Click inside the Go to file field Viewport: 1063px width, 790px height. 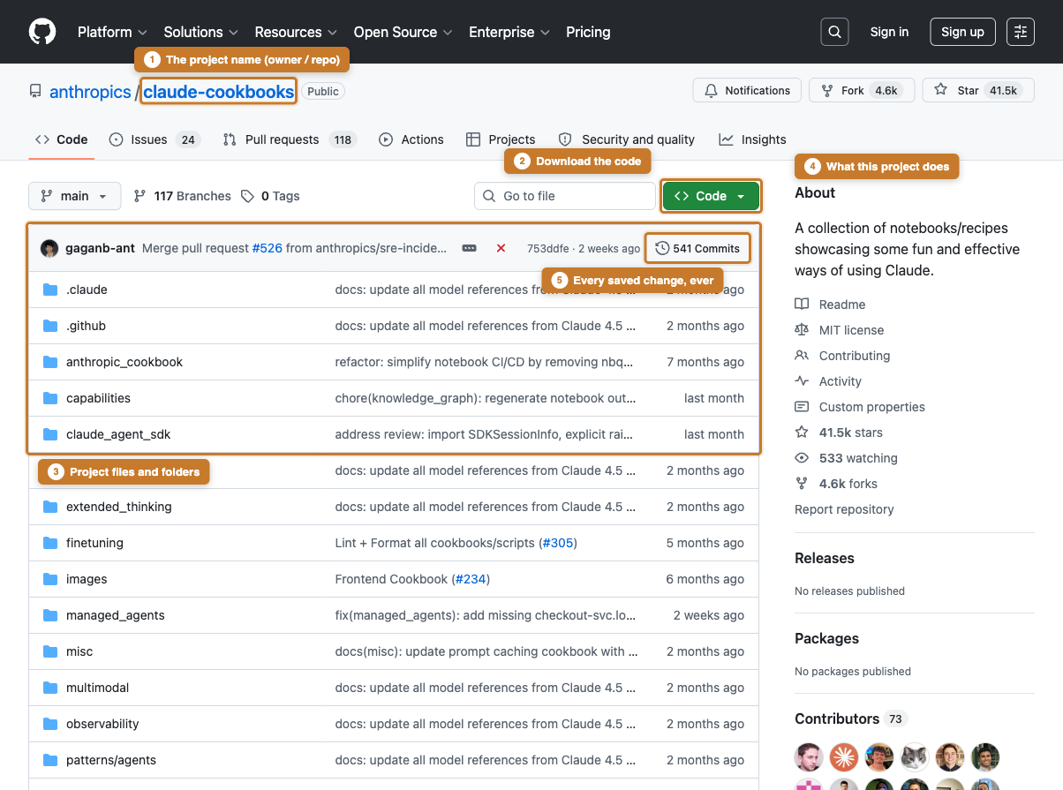564,196
